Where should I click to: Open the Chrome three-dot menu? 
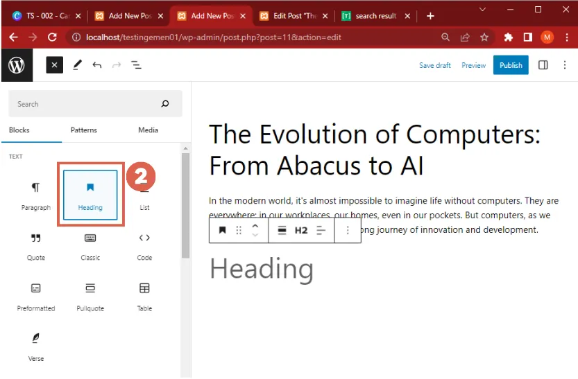tap(567, 37)
